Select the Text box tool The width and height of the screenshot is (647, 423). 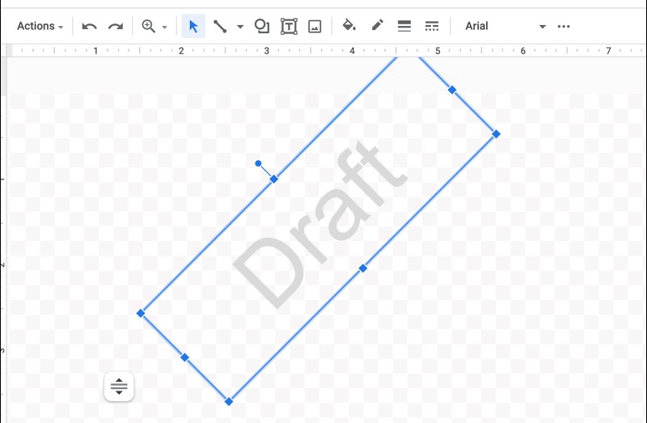tap(289, 26)
